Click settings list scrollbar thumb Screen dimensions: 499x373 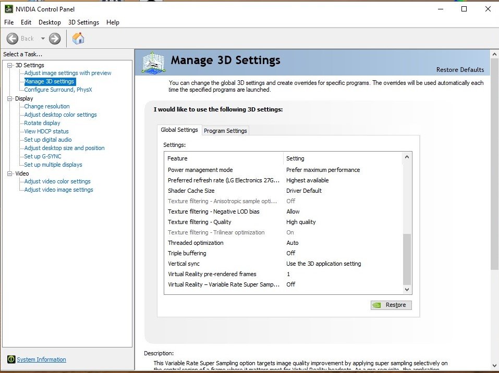pyautogui.click(x=407, y=259)
